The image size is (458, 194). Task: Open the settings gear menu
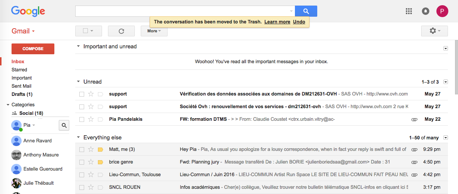click(x=435, y=31)
